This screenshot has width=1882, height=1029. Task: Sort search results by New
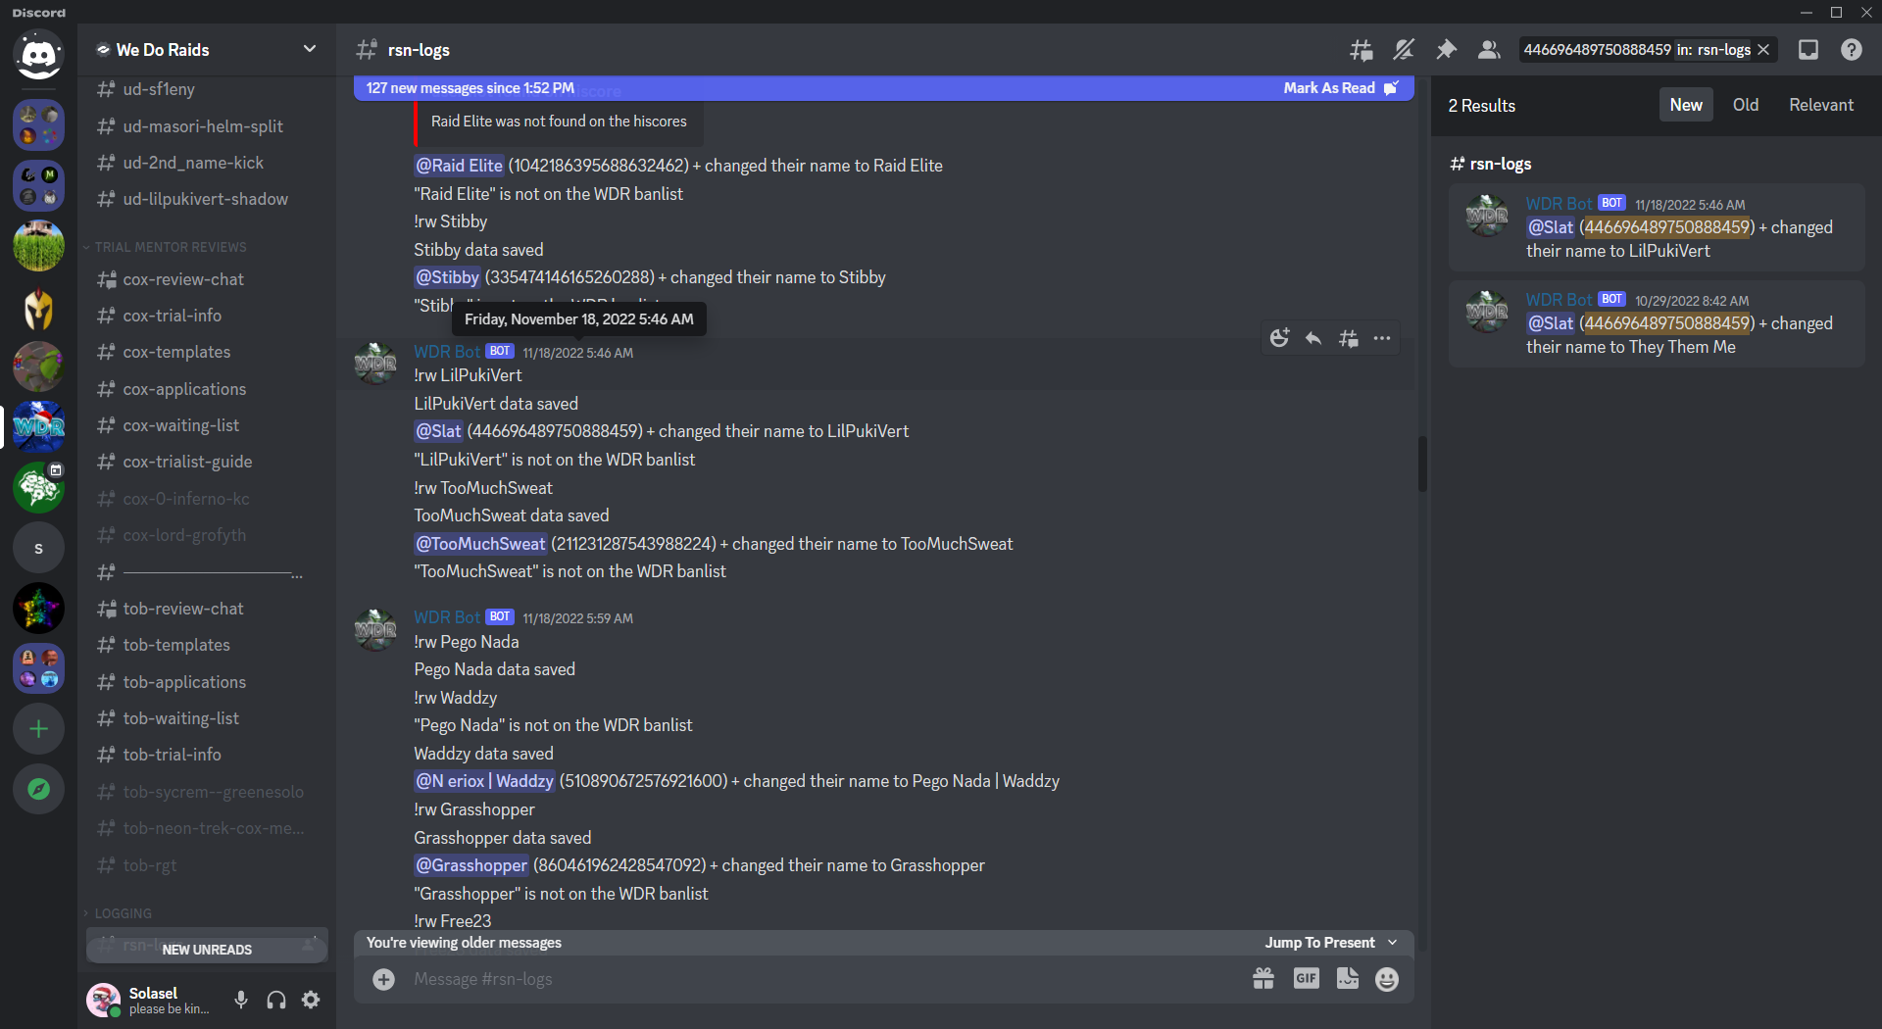tap(1686, 105)
